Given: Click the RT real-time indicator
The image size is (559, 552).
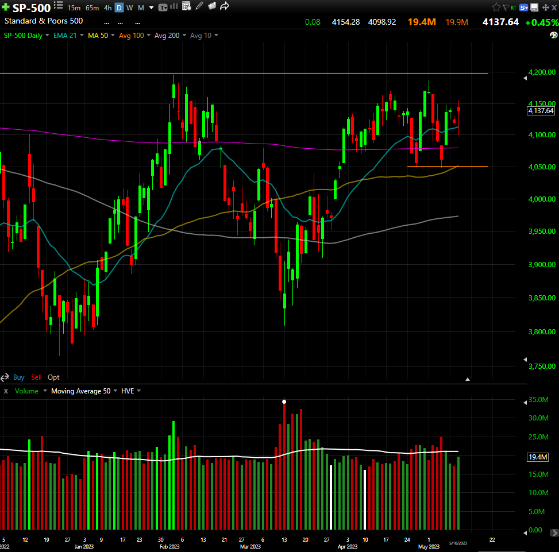Looking at the screenshot, I should (514, 7).
